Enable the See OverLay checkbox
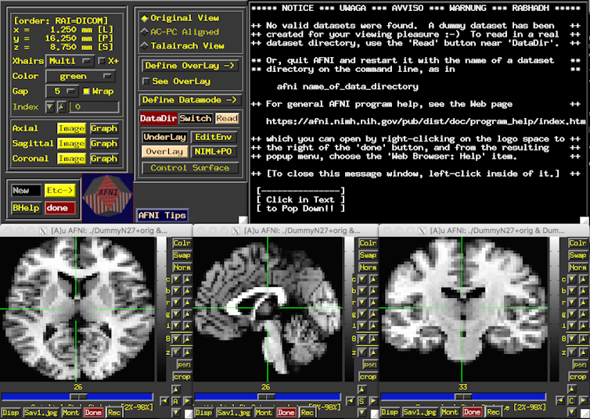 pos(177,81)
